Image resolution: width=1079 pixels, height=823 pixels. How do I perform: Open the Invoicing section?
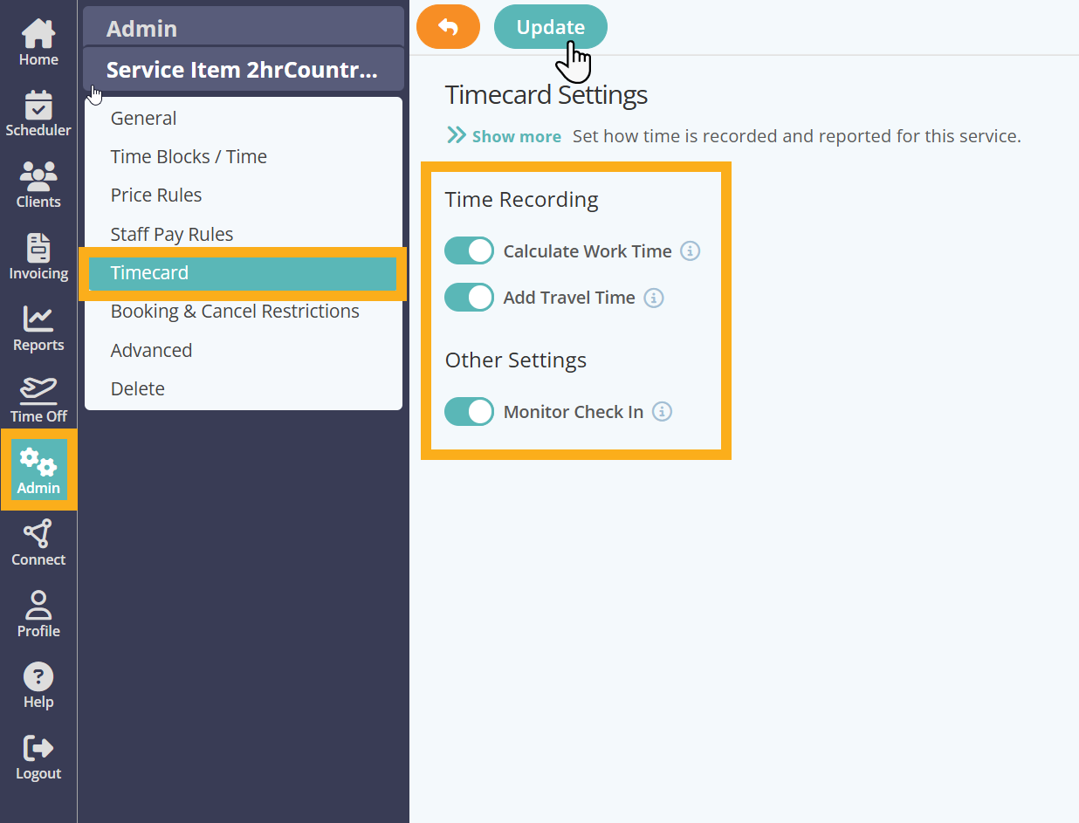(38, 257)
